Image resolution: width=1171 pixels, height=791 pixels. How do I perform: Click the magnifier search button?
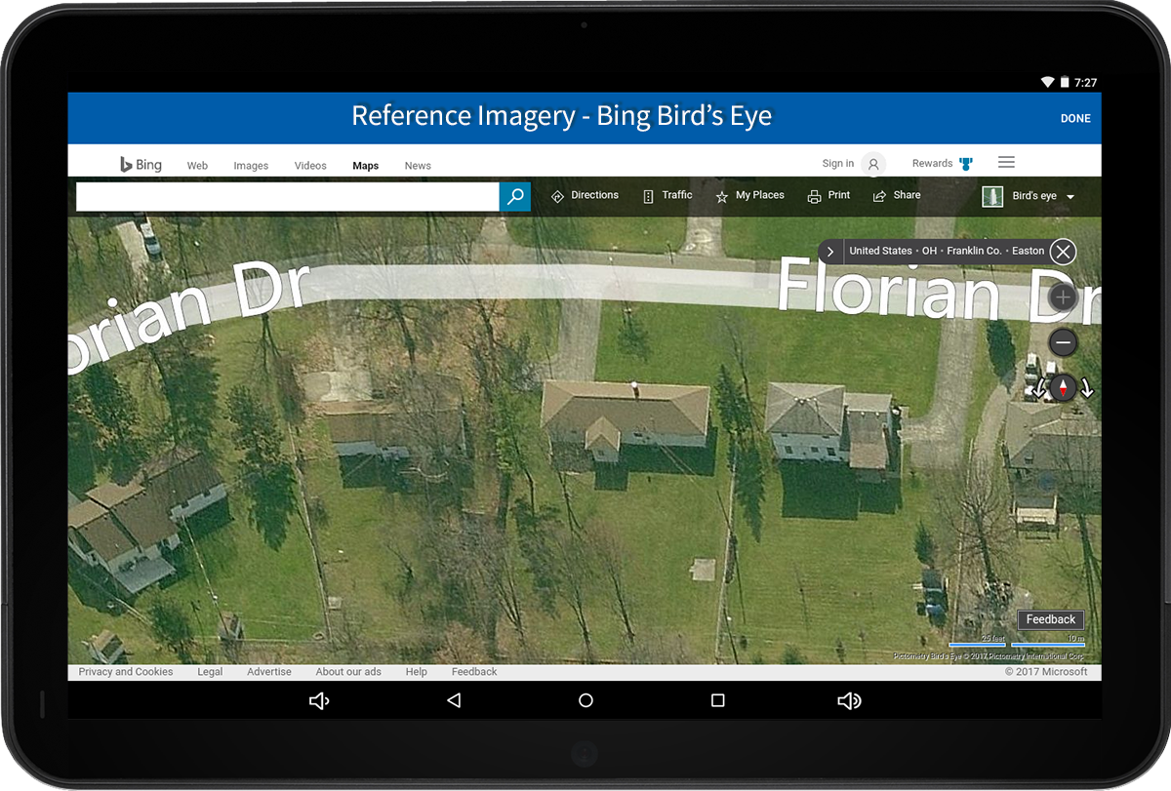[515, 197]
